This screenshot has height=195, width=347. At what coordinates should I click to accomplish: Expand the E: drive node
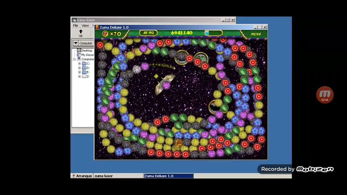pyautogui.click(x=79, y=72)
